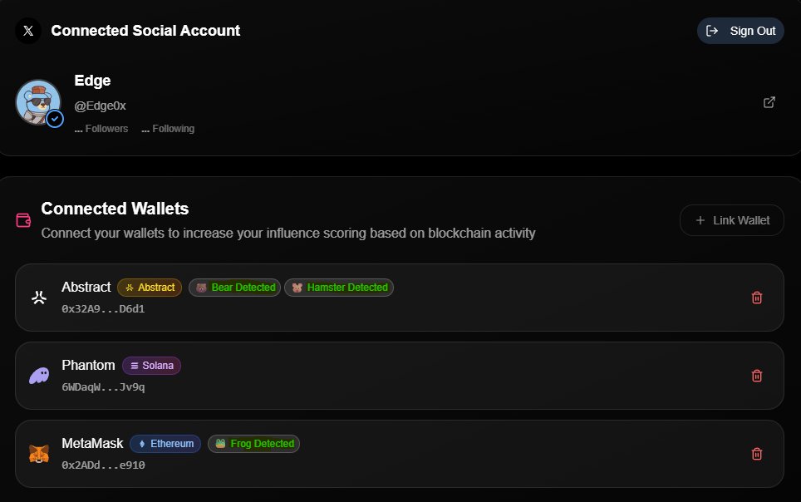801x502 pixels.
Task: Click the pink wallet icon beside Connected Wallets
Action: tap(23, 220)
